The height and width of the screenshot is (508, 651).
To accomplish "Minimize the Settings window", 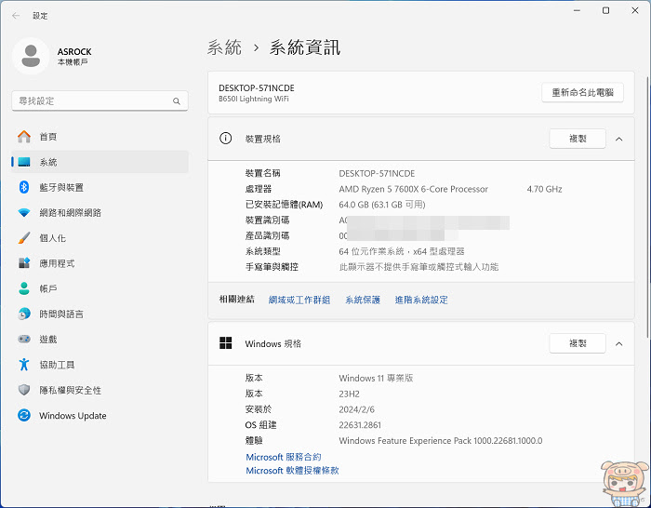I will point(577,10).
